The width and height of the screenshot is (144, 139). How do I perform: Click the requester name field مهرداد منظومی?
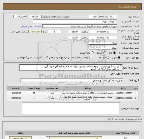(x=79, y=26)
